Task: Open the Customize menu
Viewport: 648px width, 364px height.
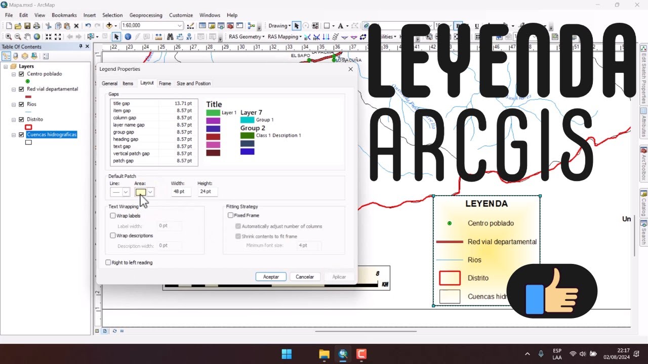Action: (x=181, y=15)
